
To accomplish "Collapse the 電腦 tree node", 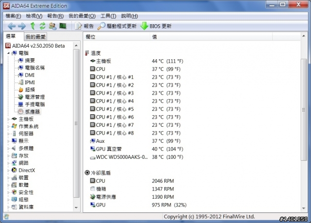I will point(8,53).
